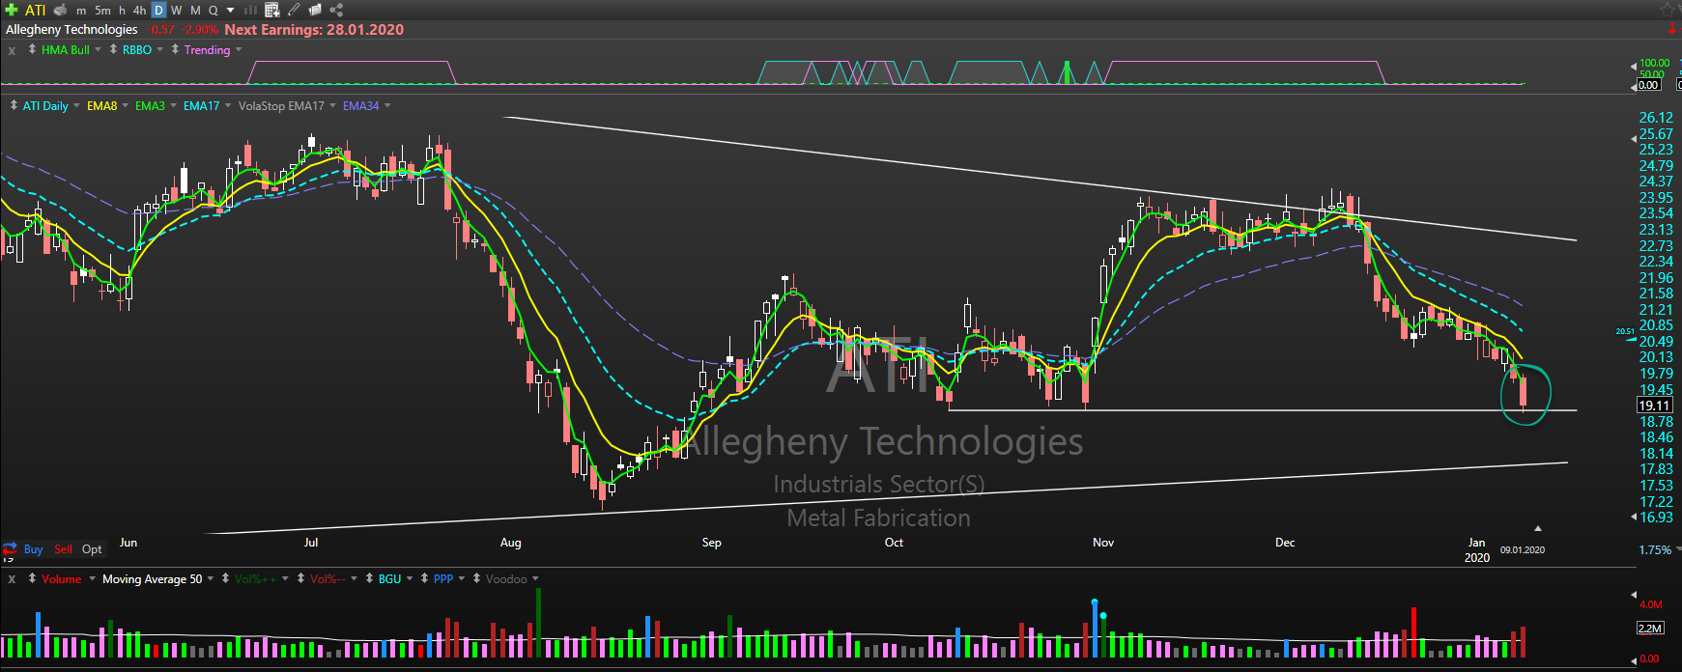The height and width of the screenshot is (672, 1682).
Task: Select the pencil drawing tool icon
Action: [294, 10]
